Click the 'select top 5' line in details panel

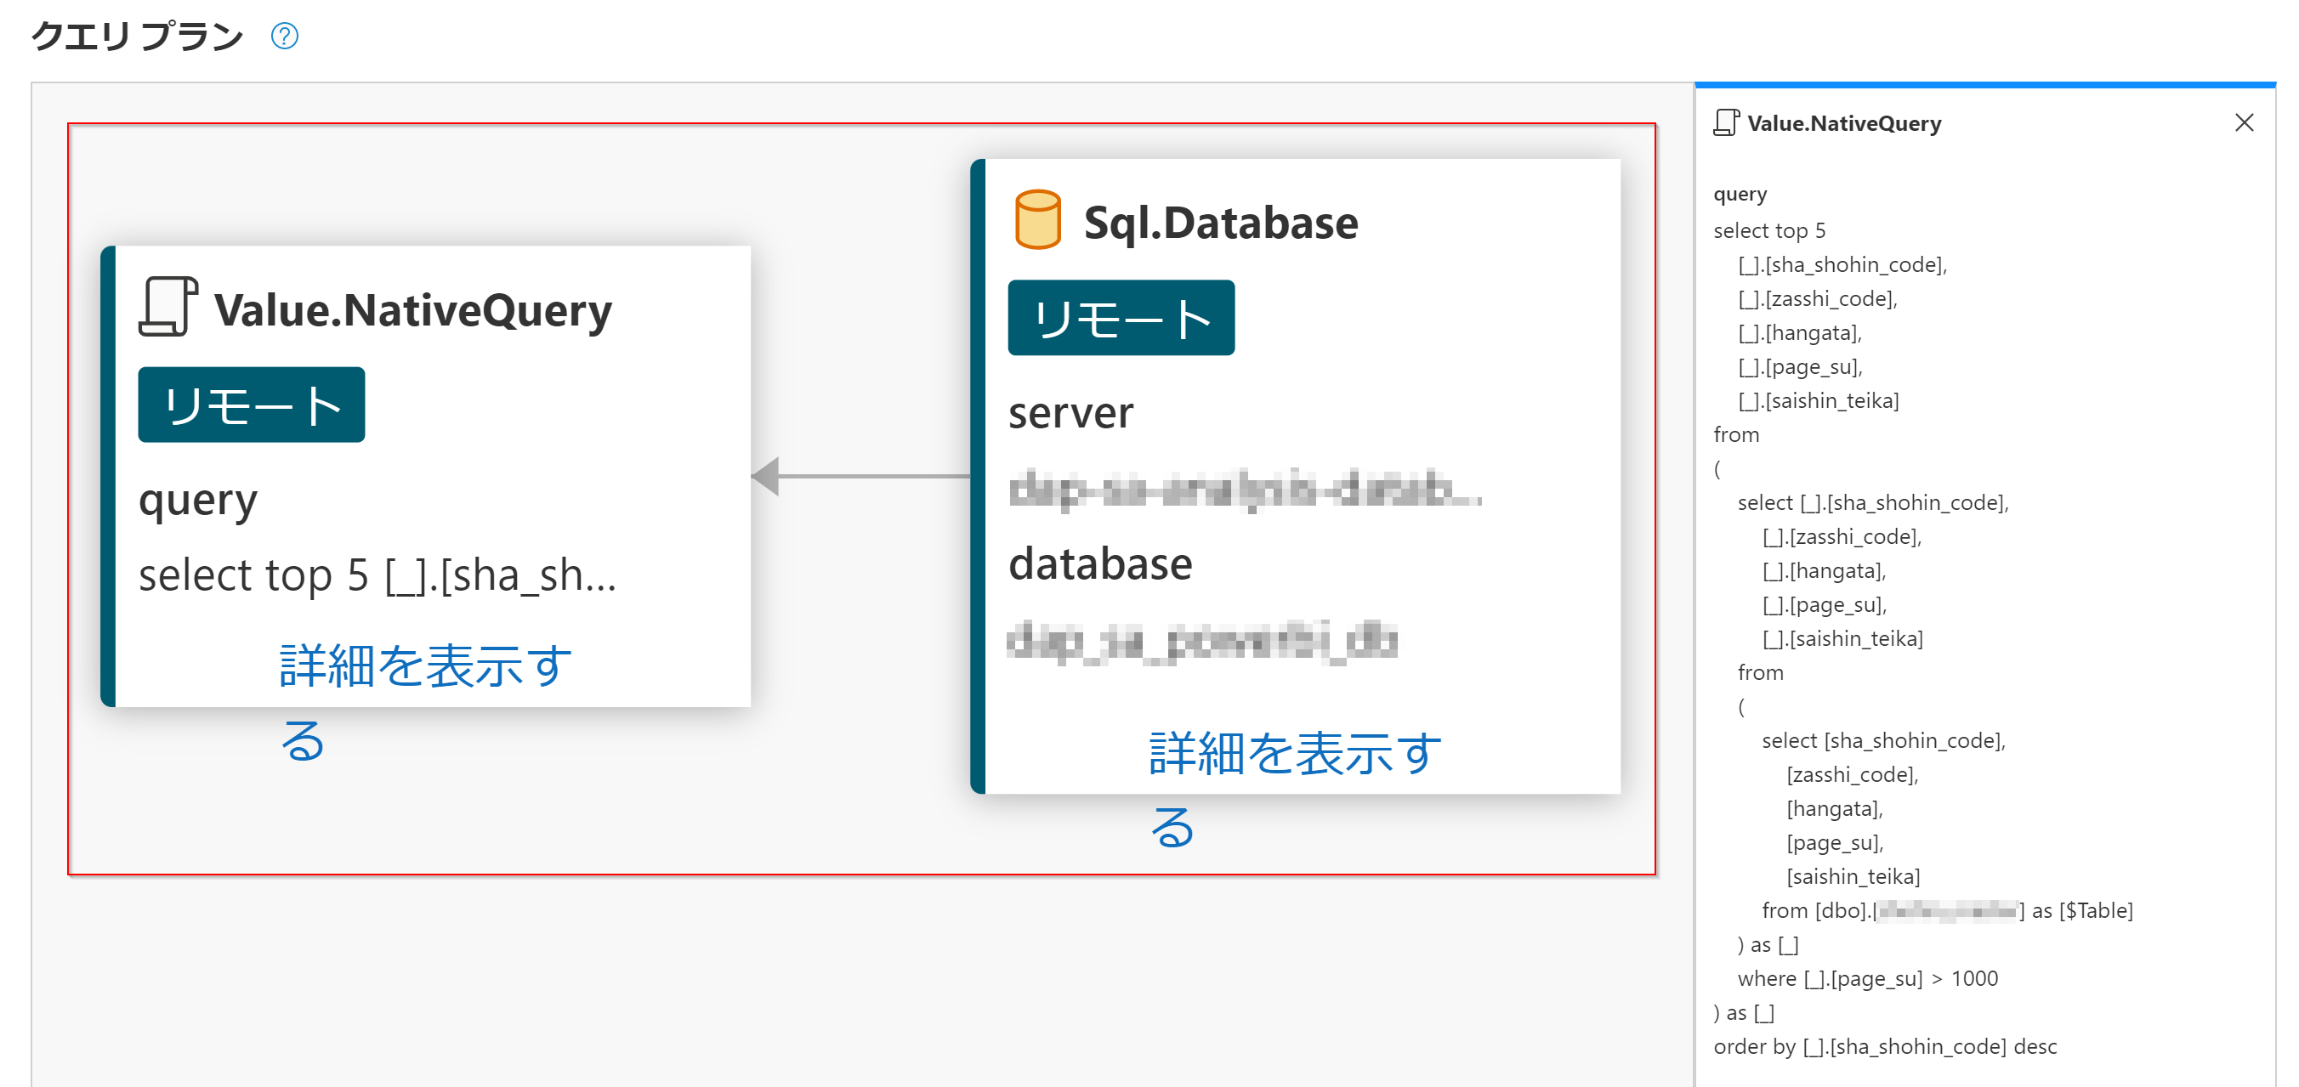tap(1768, 231)
